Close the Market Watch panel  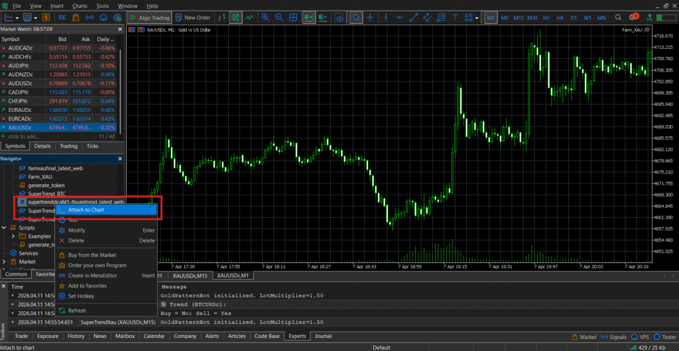(x=120, y=29)
